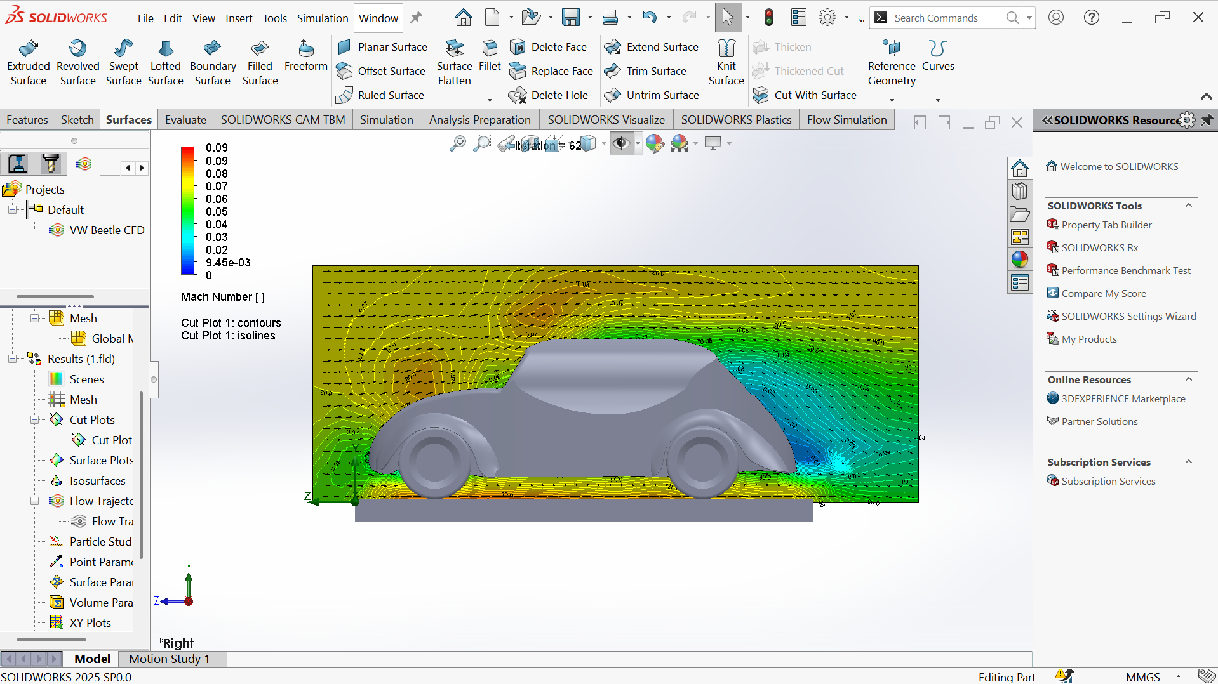Switch to the Flow Simulation tab
This screenshot has width=1218, height=684.
pyautogui.click(x=847, y=120)
